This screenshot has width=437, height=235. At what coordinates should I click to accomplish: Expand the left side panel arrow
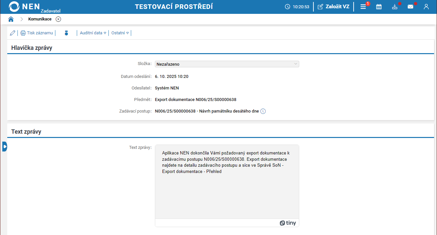point(5,147)
